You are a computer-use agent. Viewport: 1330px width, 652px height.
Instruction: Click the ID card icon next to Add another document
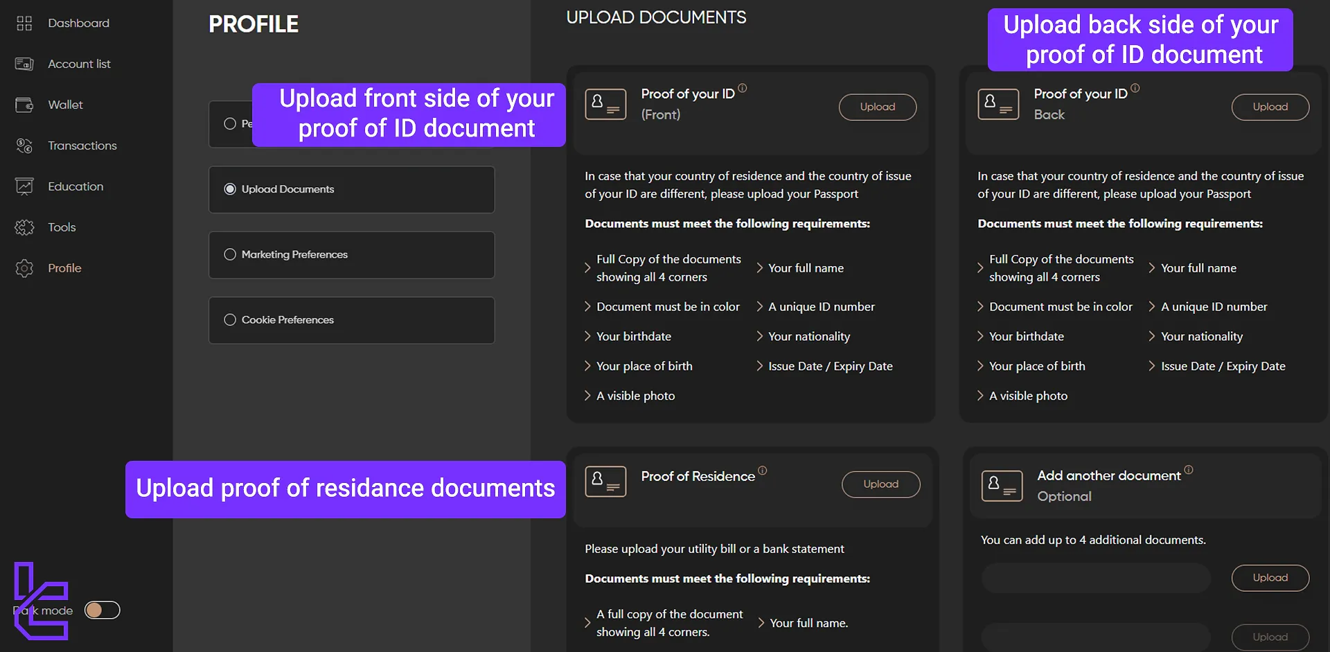tap(1002, 486)
